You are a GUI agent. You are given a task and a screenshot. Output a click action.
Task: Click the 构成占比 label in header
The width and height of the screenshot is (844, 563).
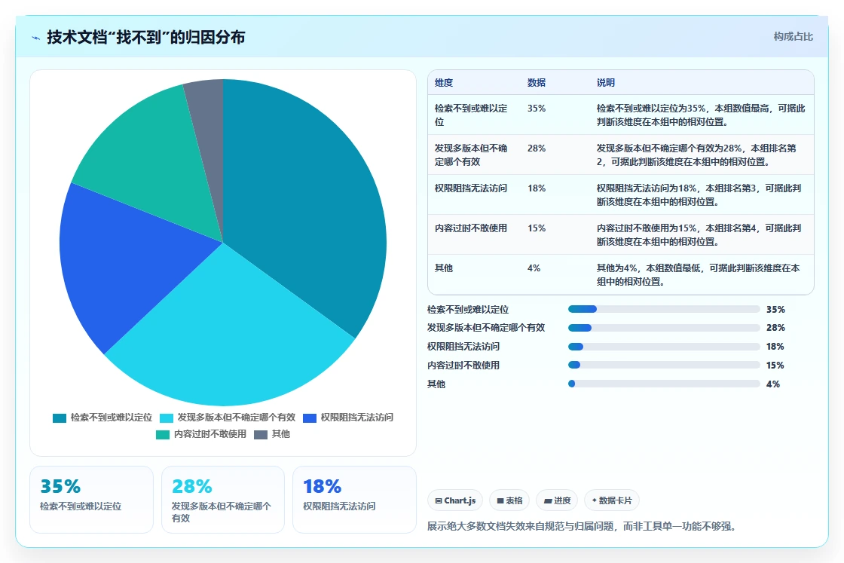[793, 37]
